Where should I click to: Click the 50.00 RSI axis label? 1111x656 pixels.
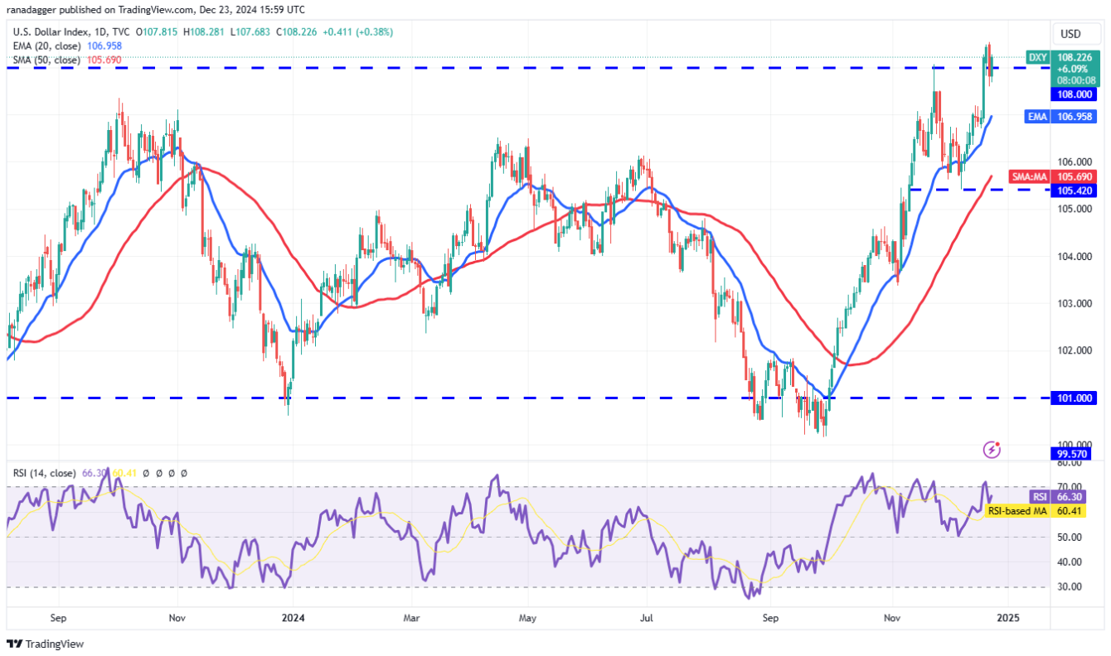tap(1068, 537)
